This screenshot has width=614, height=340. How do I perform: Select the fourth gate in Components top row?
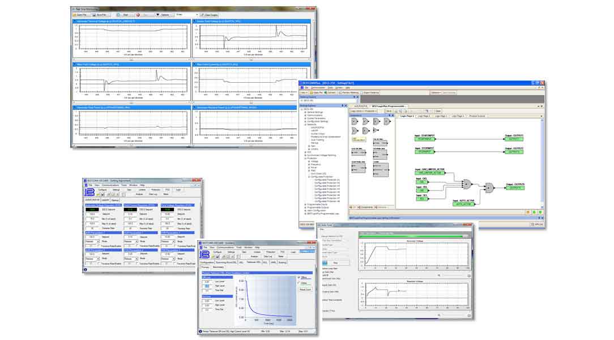[x=387, y=121]
